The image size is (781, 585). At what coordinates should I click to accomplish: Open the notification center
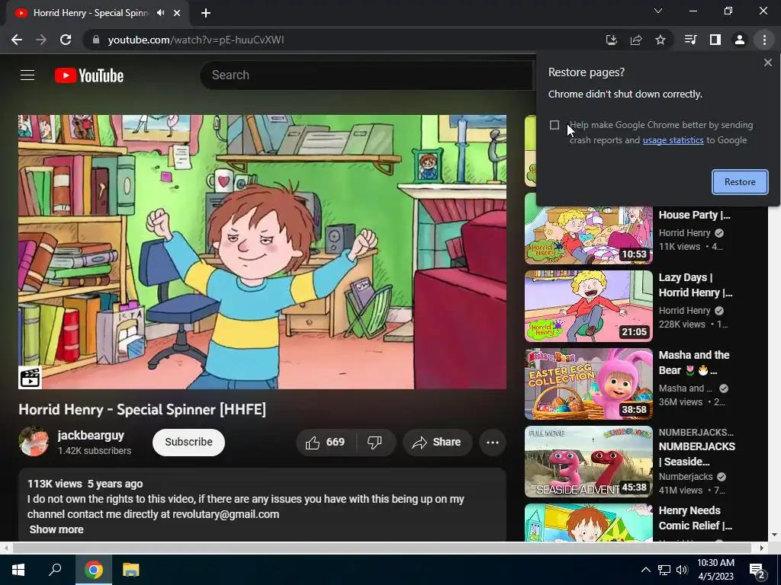(757, 571)
